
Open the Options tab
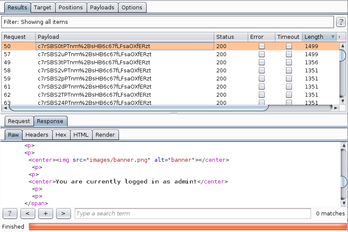click(x=132, y=8)
